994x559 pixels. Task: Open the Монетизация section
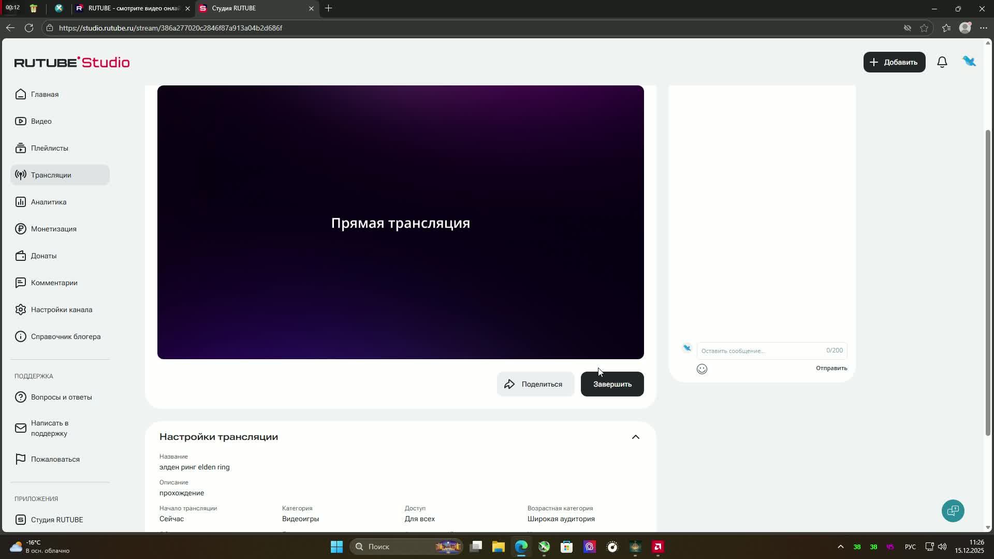tap(53, 228)
